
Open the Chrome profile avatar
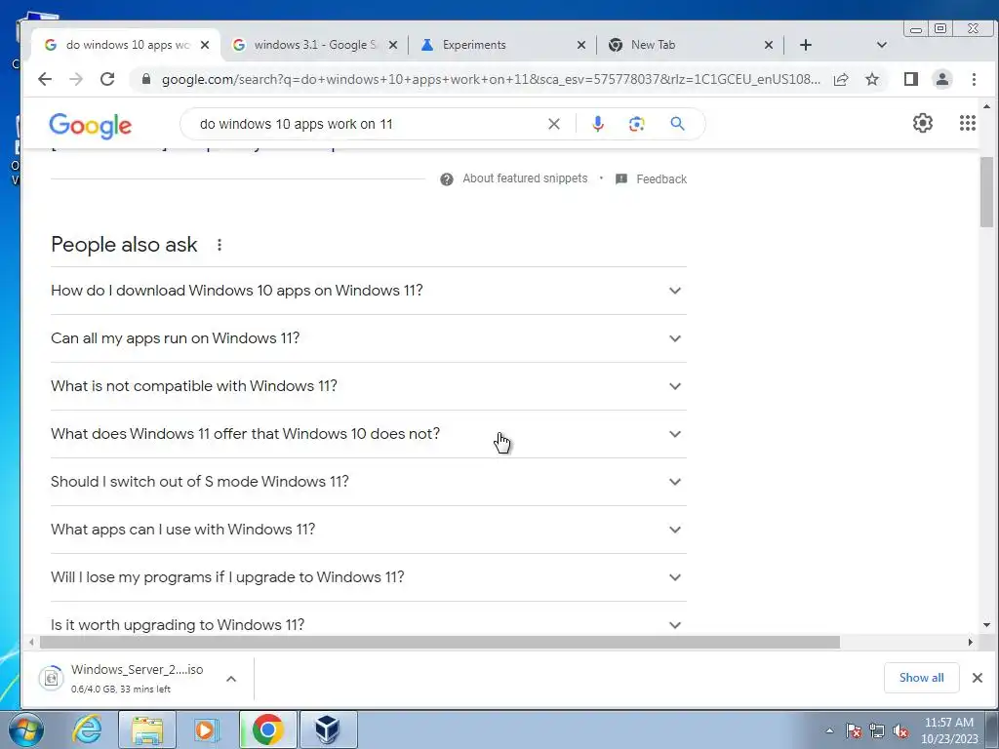tap(941, 79)
